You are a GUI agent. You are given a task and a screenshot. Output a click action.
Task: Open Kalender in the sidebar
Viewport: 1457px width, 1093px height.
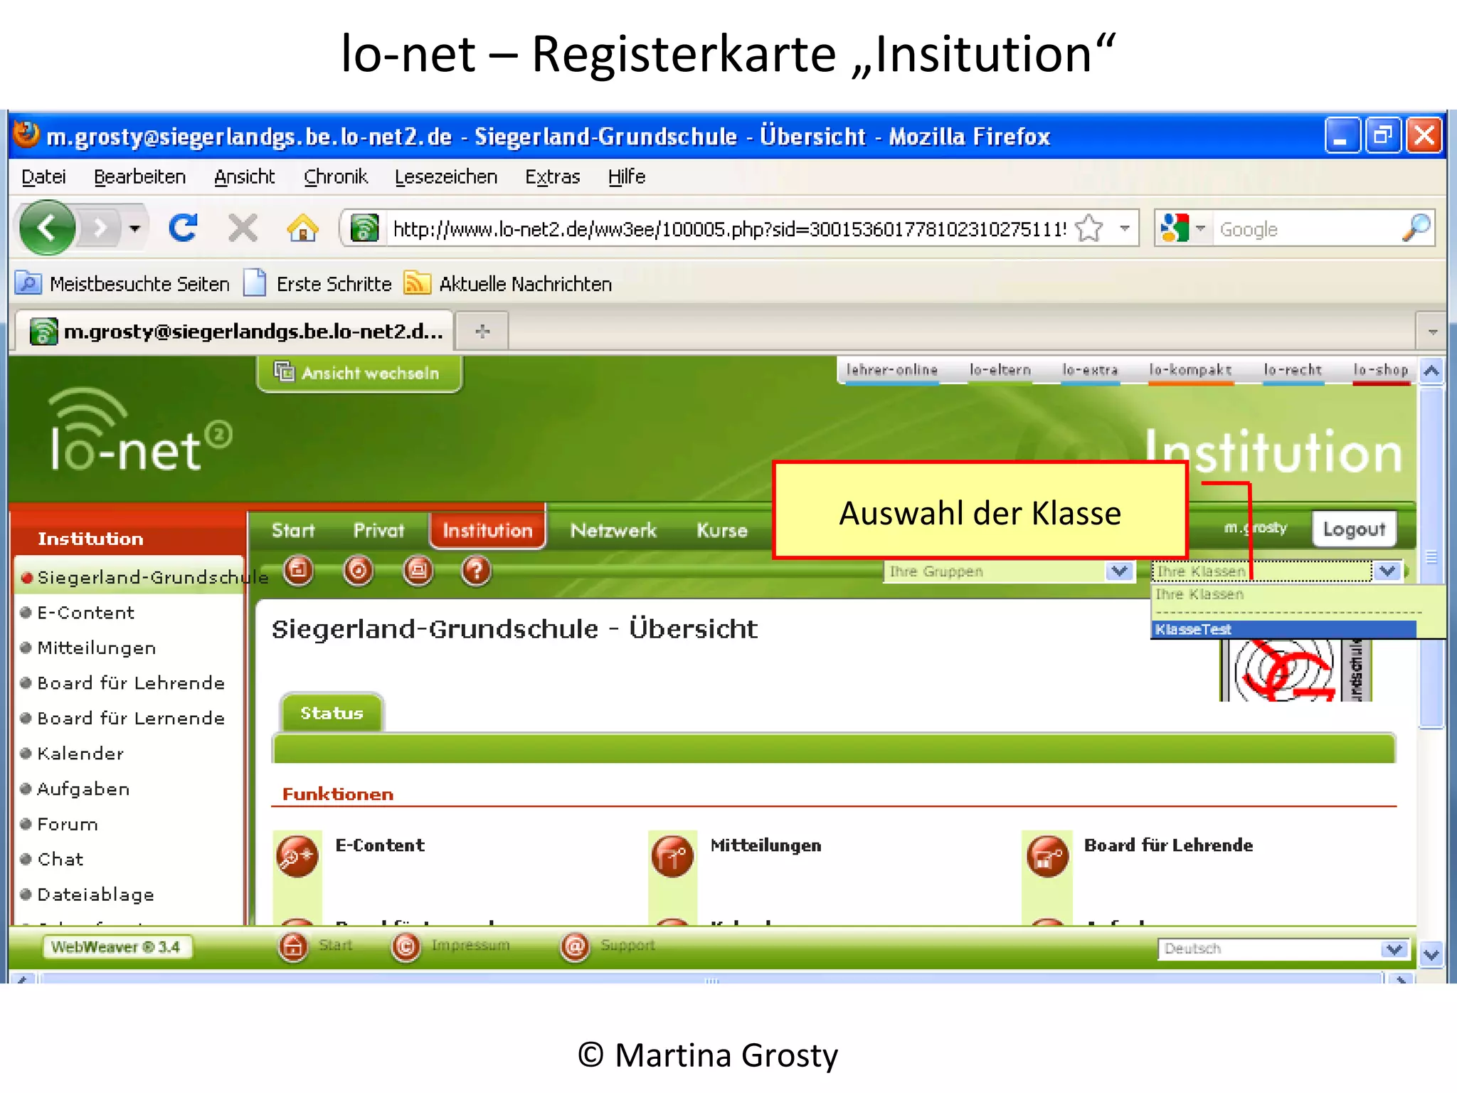pos(80,754)
